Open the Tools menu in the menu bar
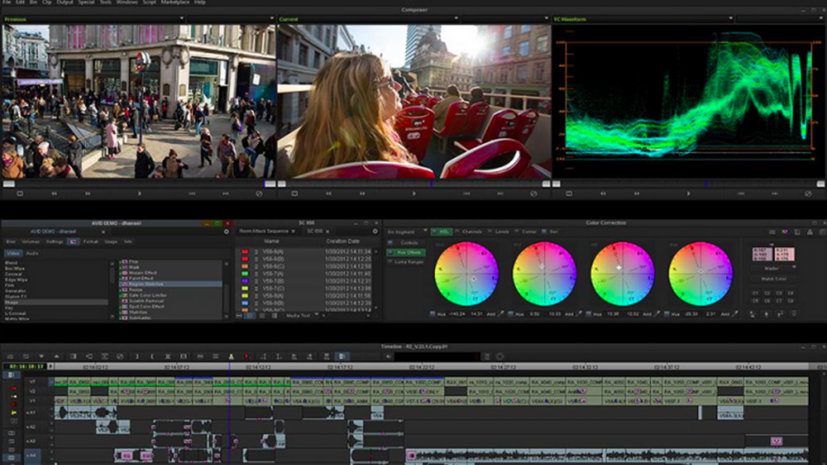Image resolution: width=827 pixels, height=465 pixels. click(x=103, y=2)
